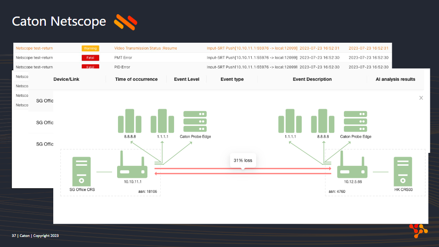Click 'Netscope test-return' in PMT Error row
This screenshot has height=247, width=439.
click(x=34, y=58)
